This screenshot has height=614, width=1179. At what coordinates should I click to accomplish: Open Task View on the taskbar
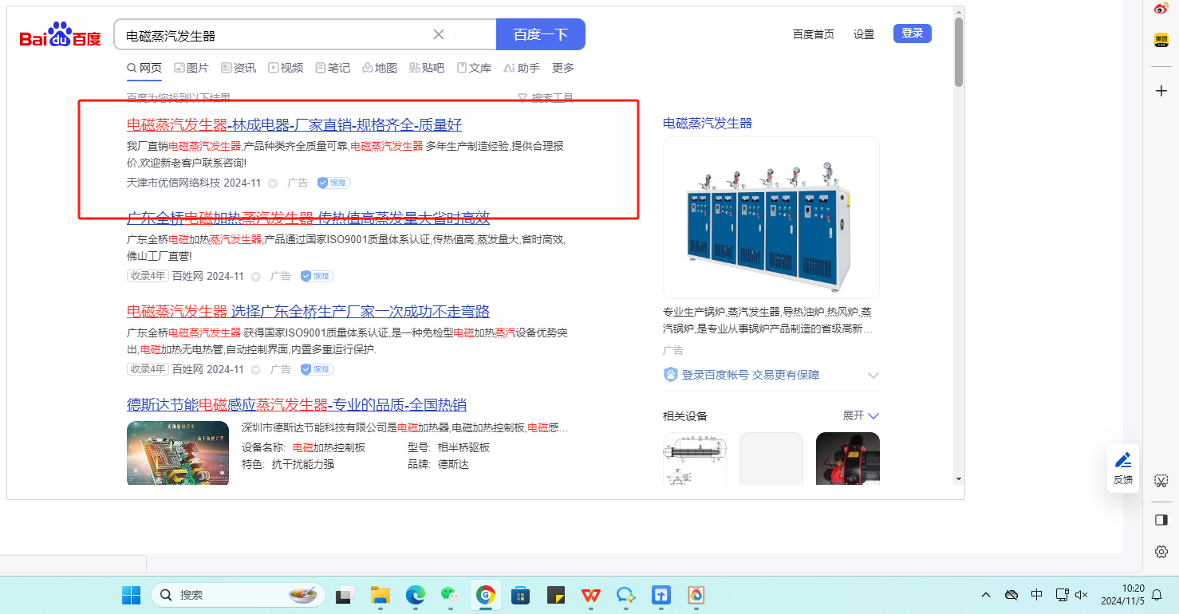345,595
